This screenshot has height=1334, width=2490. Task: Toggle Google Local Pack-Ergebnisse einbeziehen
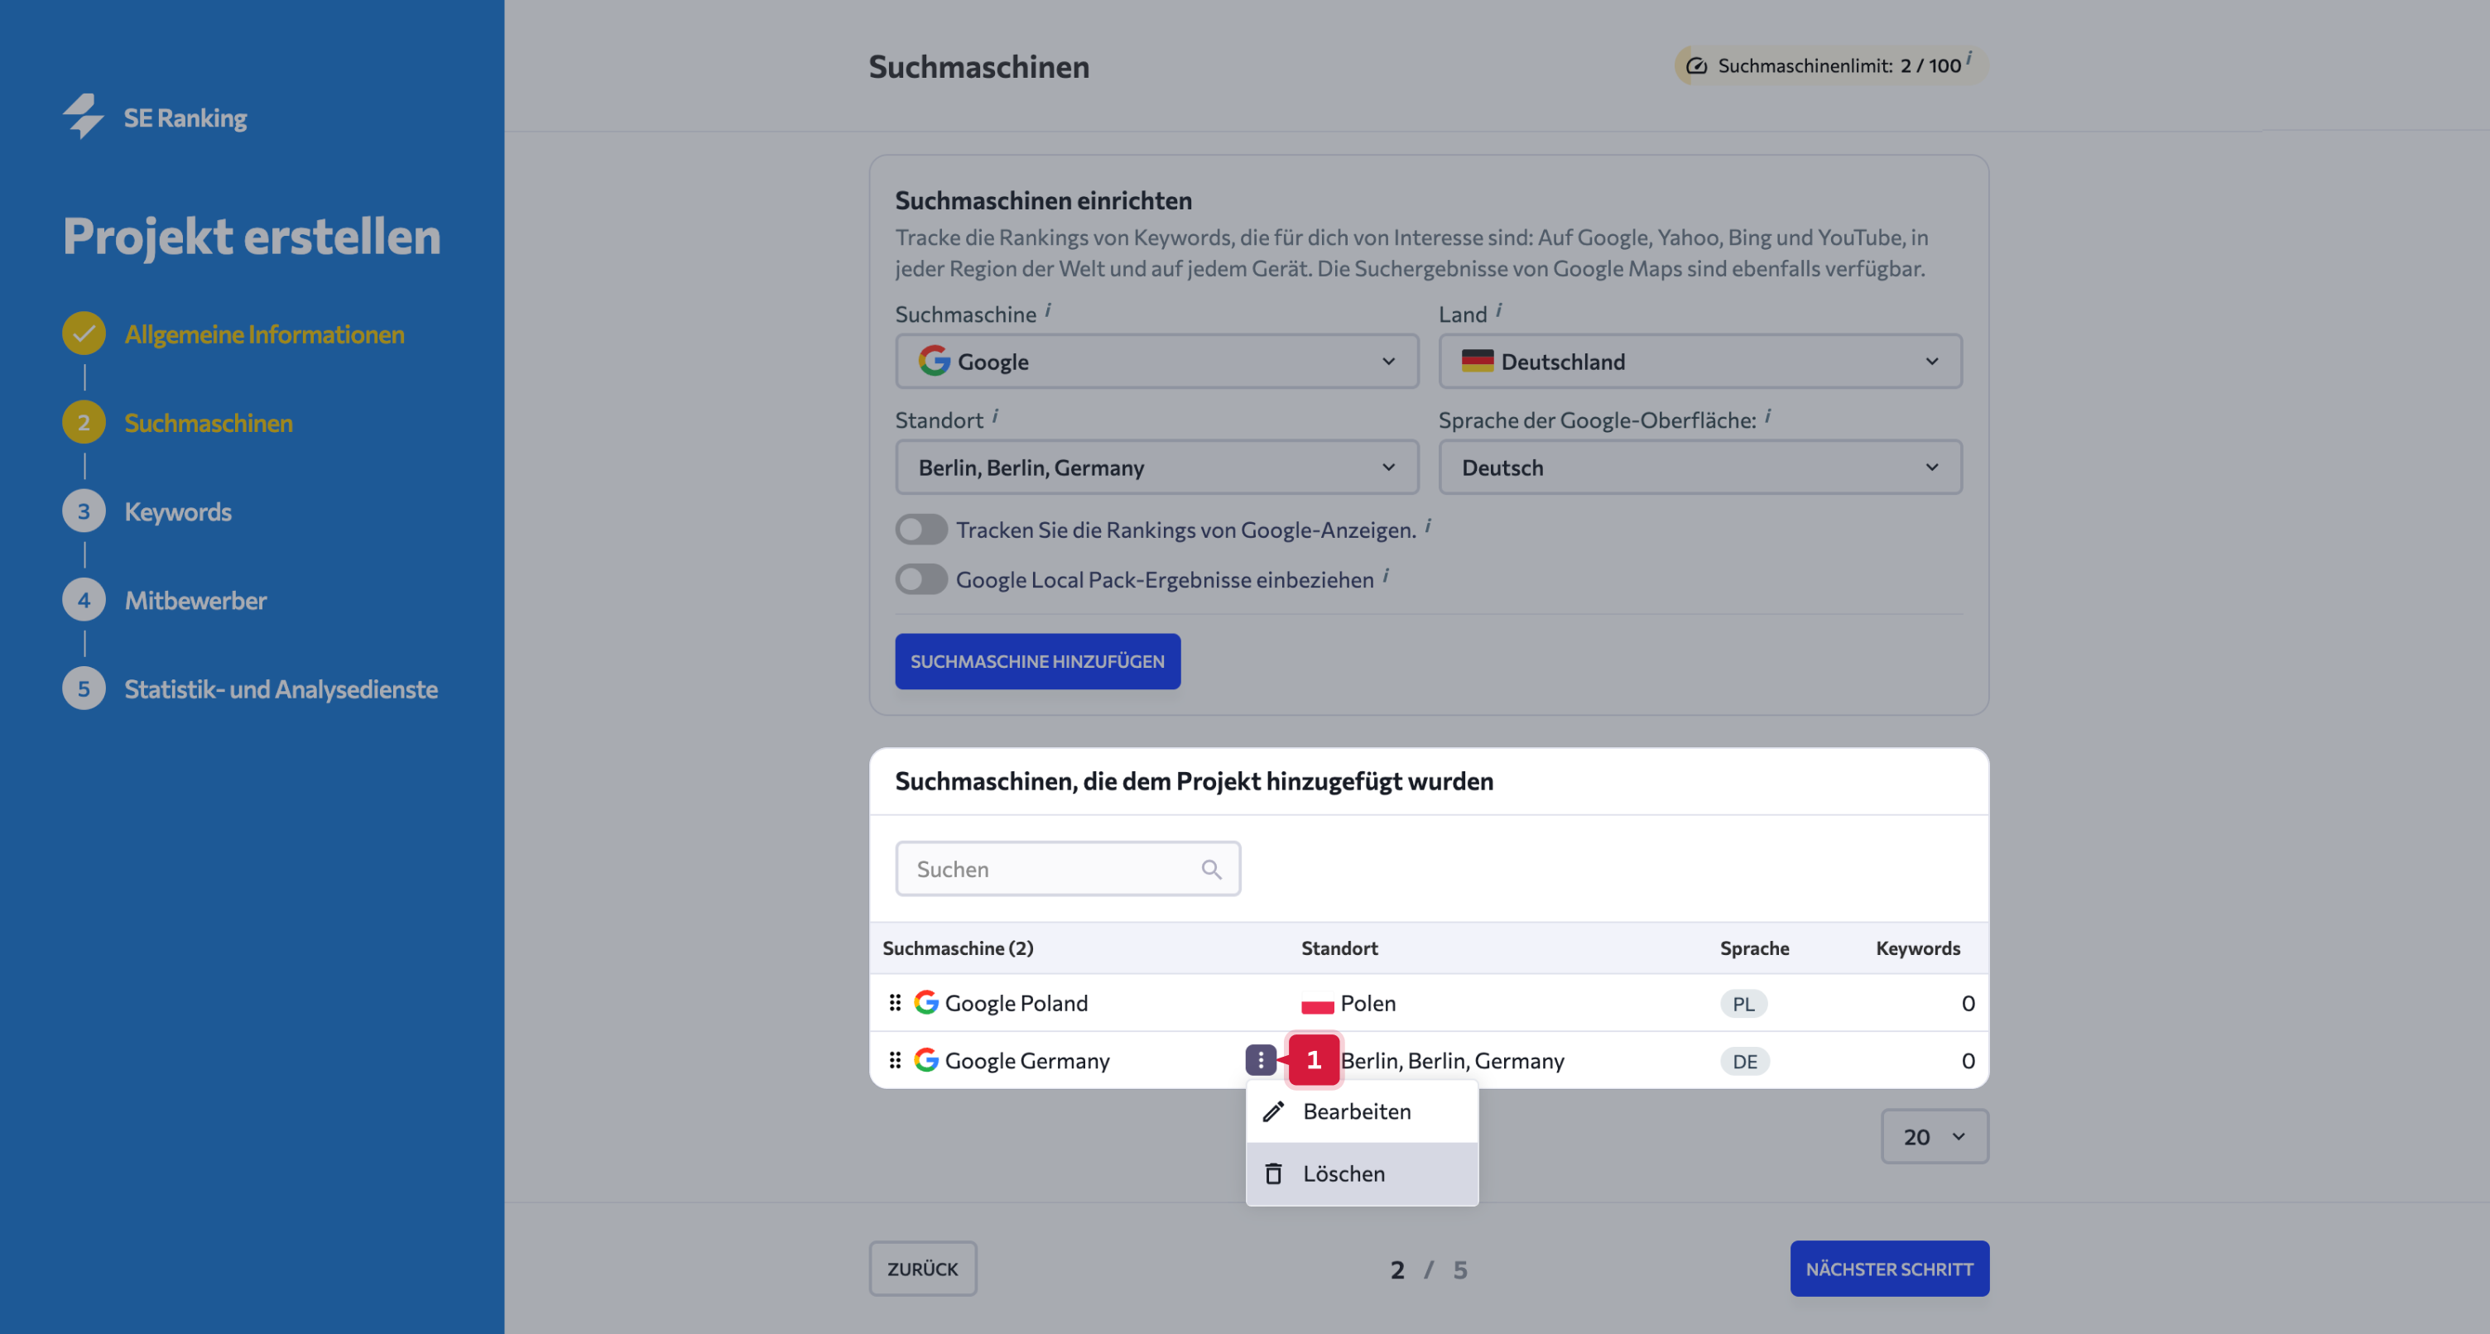[x=921, y=580]
